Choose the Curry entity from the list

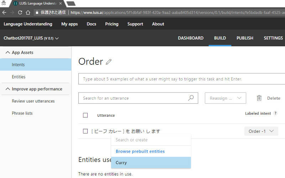click(x=151, y=163)
